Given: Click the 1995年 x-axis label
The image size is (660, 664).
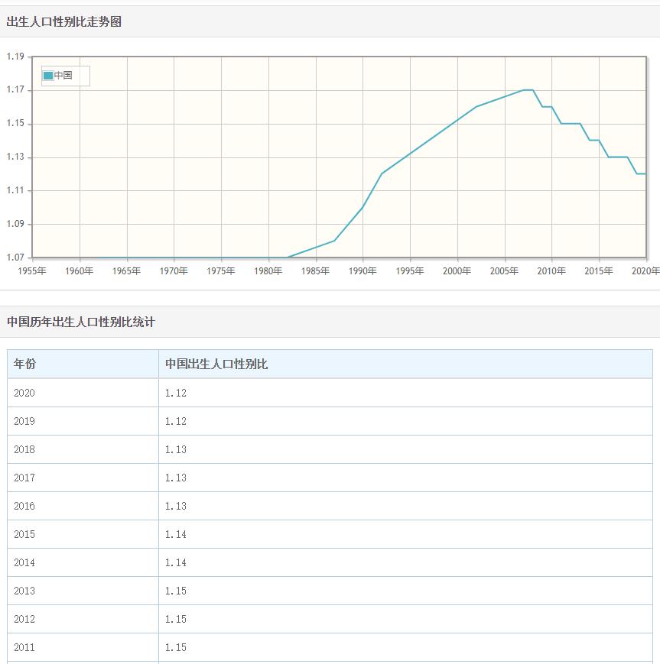Looking at the screenshot, I should pos(410,271).
